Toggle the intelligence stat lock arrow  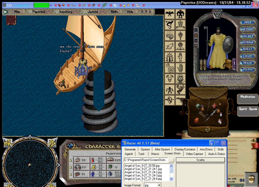pyautogui.click(x=71, y=174)
